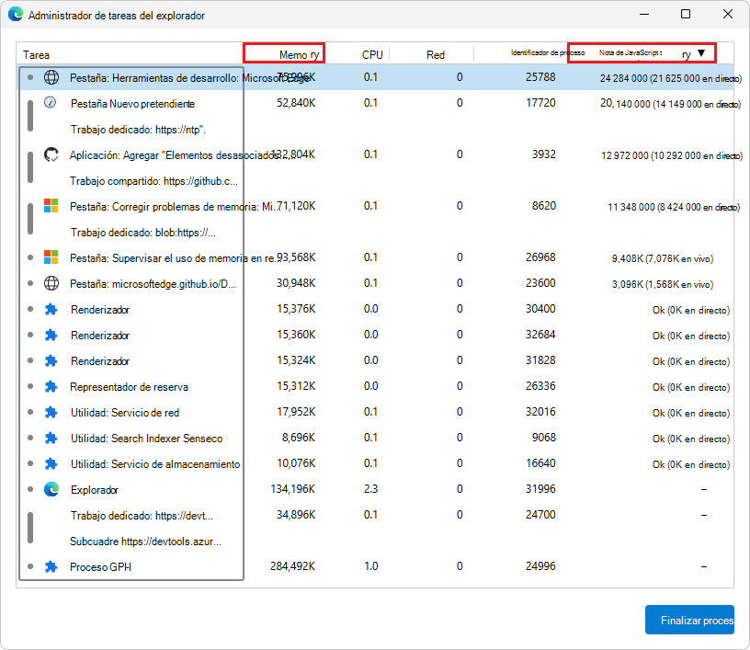Click Microsoft logo of Supervisar el uso row

[x=51, y=257]
